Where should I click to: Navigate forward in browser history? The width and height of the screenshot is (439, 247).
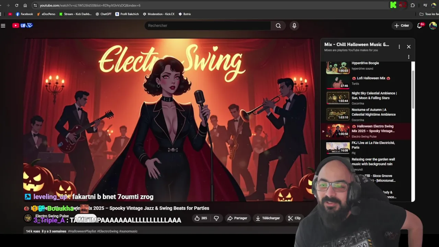click(8, 5)
